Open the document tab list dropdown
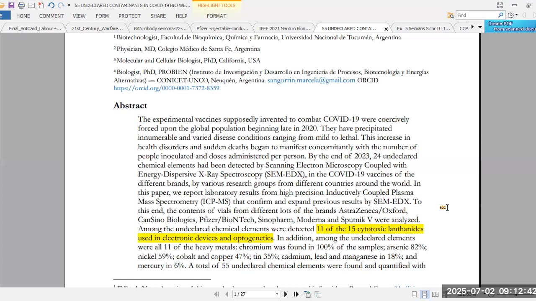Image resolution: width=536 pixels, height=301 pixels. pos(480,27)
